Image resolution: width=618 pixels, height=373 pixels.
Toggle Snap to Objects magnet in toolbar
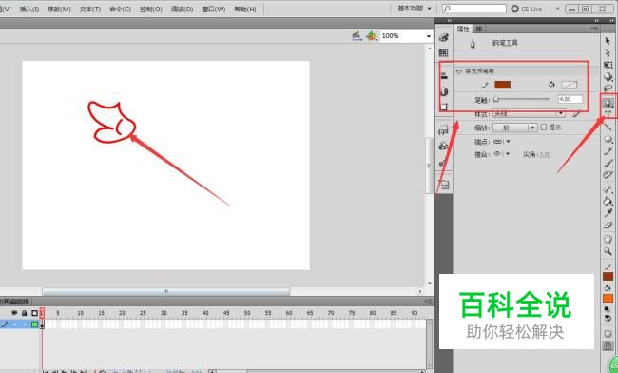608,345
